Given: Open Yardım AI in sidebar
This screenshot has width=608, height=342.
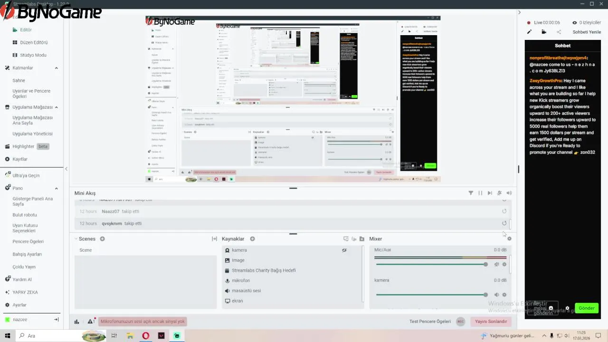Looking at the screenshot, I should coord(22,279).
